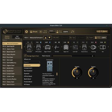Open the mixer sliders icon in top bar
This screenshot has width=112, height=112.
point(73,32)
